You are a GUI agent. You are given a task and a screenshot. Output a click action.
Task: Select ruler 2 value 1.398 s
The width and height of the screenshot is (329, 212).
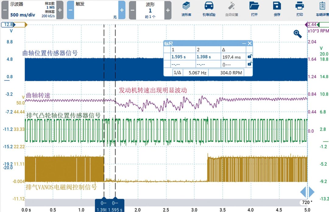pyautogui.click(x=204, y=57)
